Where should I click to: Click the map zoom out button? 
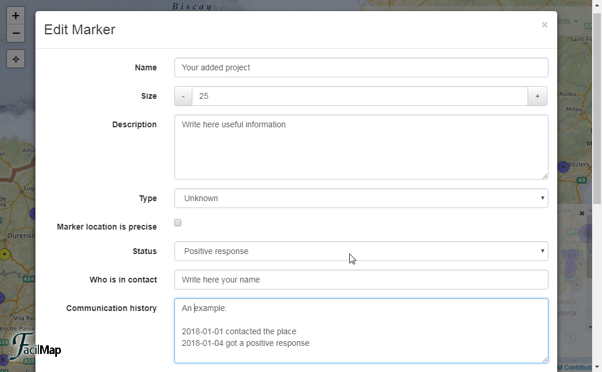[x=16, y=33]
